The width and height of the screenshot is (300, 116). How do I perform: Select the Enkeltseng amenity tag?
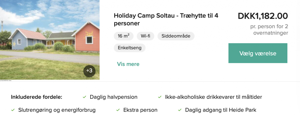click(x=129, y=48)
